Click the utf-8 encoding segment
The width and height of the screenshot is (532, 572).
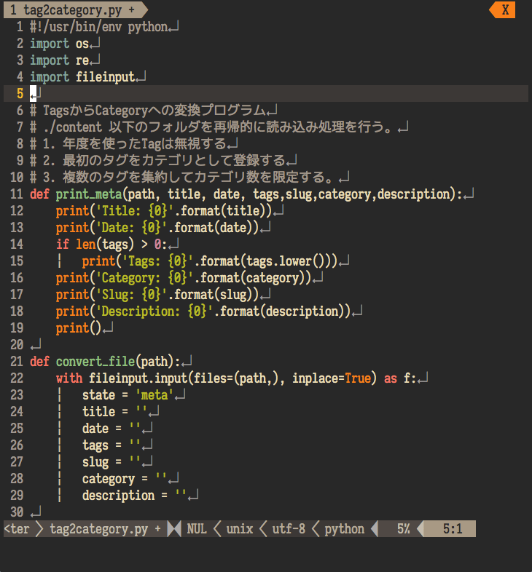tap(289, 529)
